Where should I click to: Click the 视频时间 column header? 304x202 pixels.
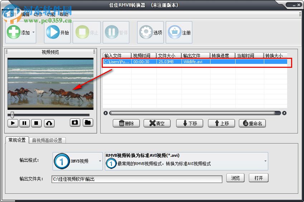[x=144, y=56]
